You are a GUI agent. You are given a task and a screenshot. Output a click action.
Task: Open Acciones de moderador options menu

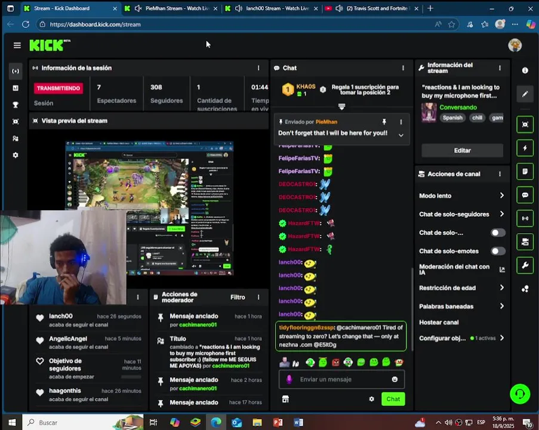point(258,297)
